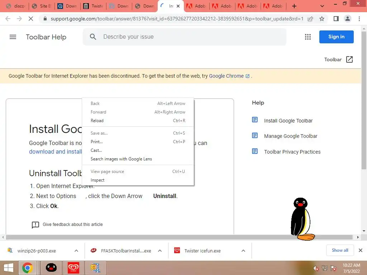Open the Google apps grid
Screen dimensions: 367x275
point(308,37)
